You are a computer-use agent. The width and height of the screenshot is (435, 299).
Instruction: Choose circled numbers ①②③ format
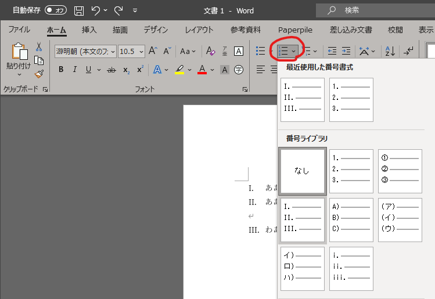click(x=400, y=171)
